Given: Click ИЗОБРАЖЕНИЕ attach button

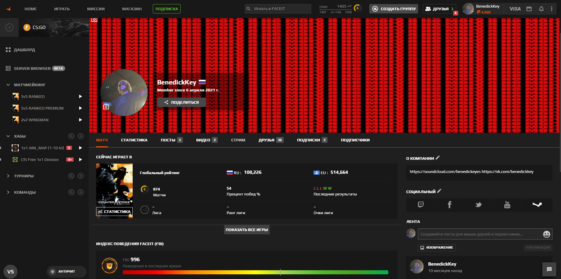Looking at the screenshot, I should coord(437,247).
